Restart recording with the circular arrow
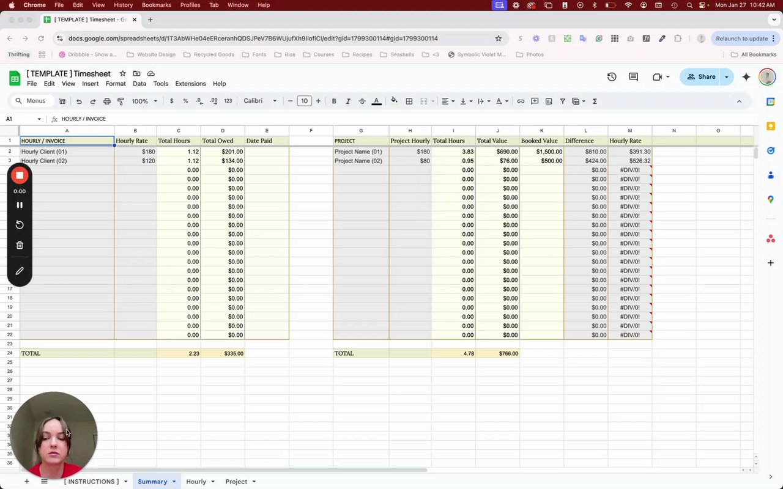783x489 pixels. (x=20, y=225)
